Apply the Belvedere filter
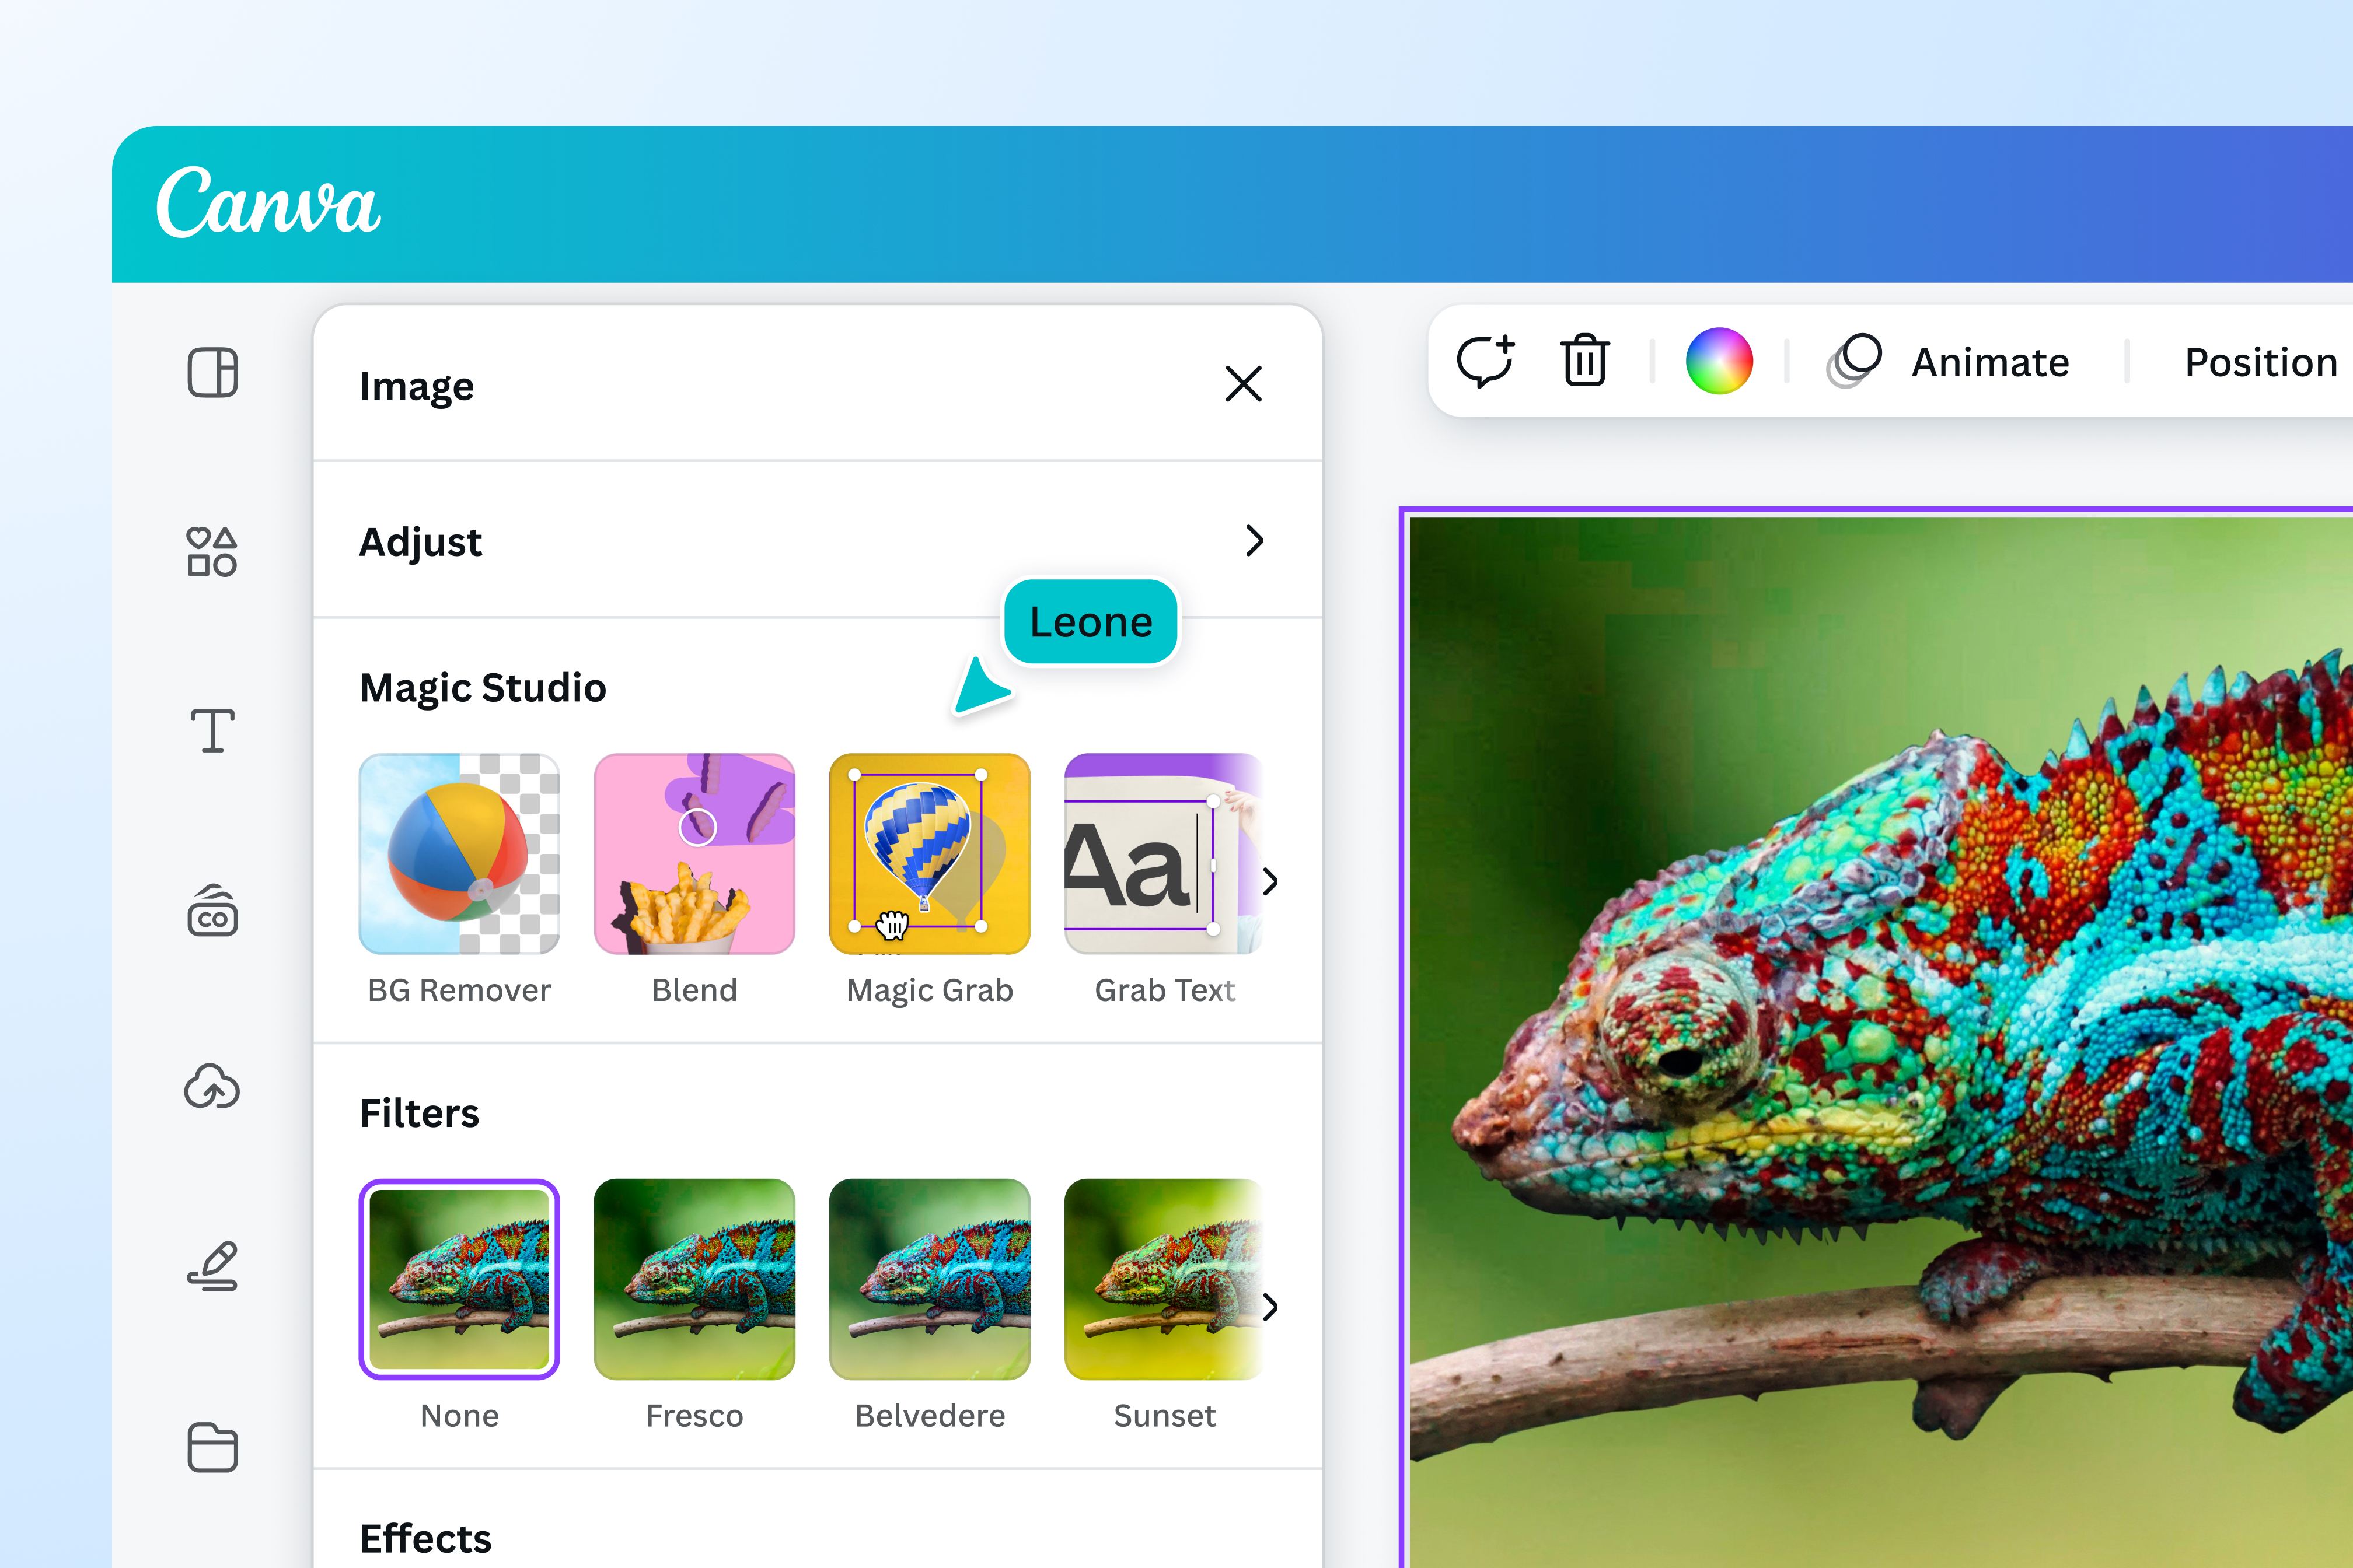Image resolution: width=2353 pixels, height=1568 pixels. pos(930,1279)
